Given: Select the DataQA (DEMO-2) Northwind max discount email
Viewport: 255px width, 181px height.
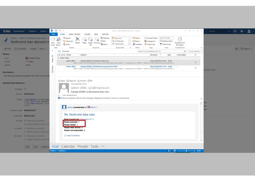Looking at the screenshot, I should pyautogui.click(x=128, y=67).
